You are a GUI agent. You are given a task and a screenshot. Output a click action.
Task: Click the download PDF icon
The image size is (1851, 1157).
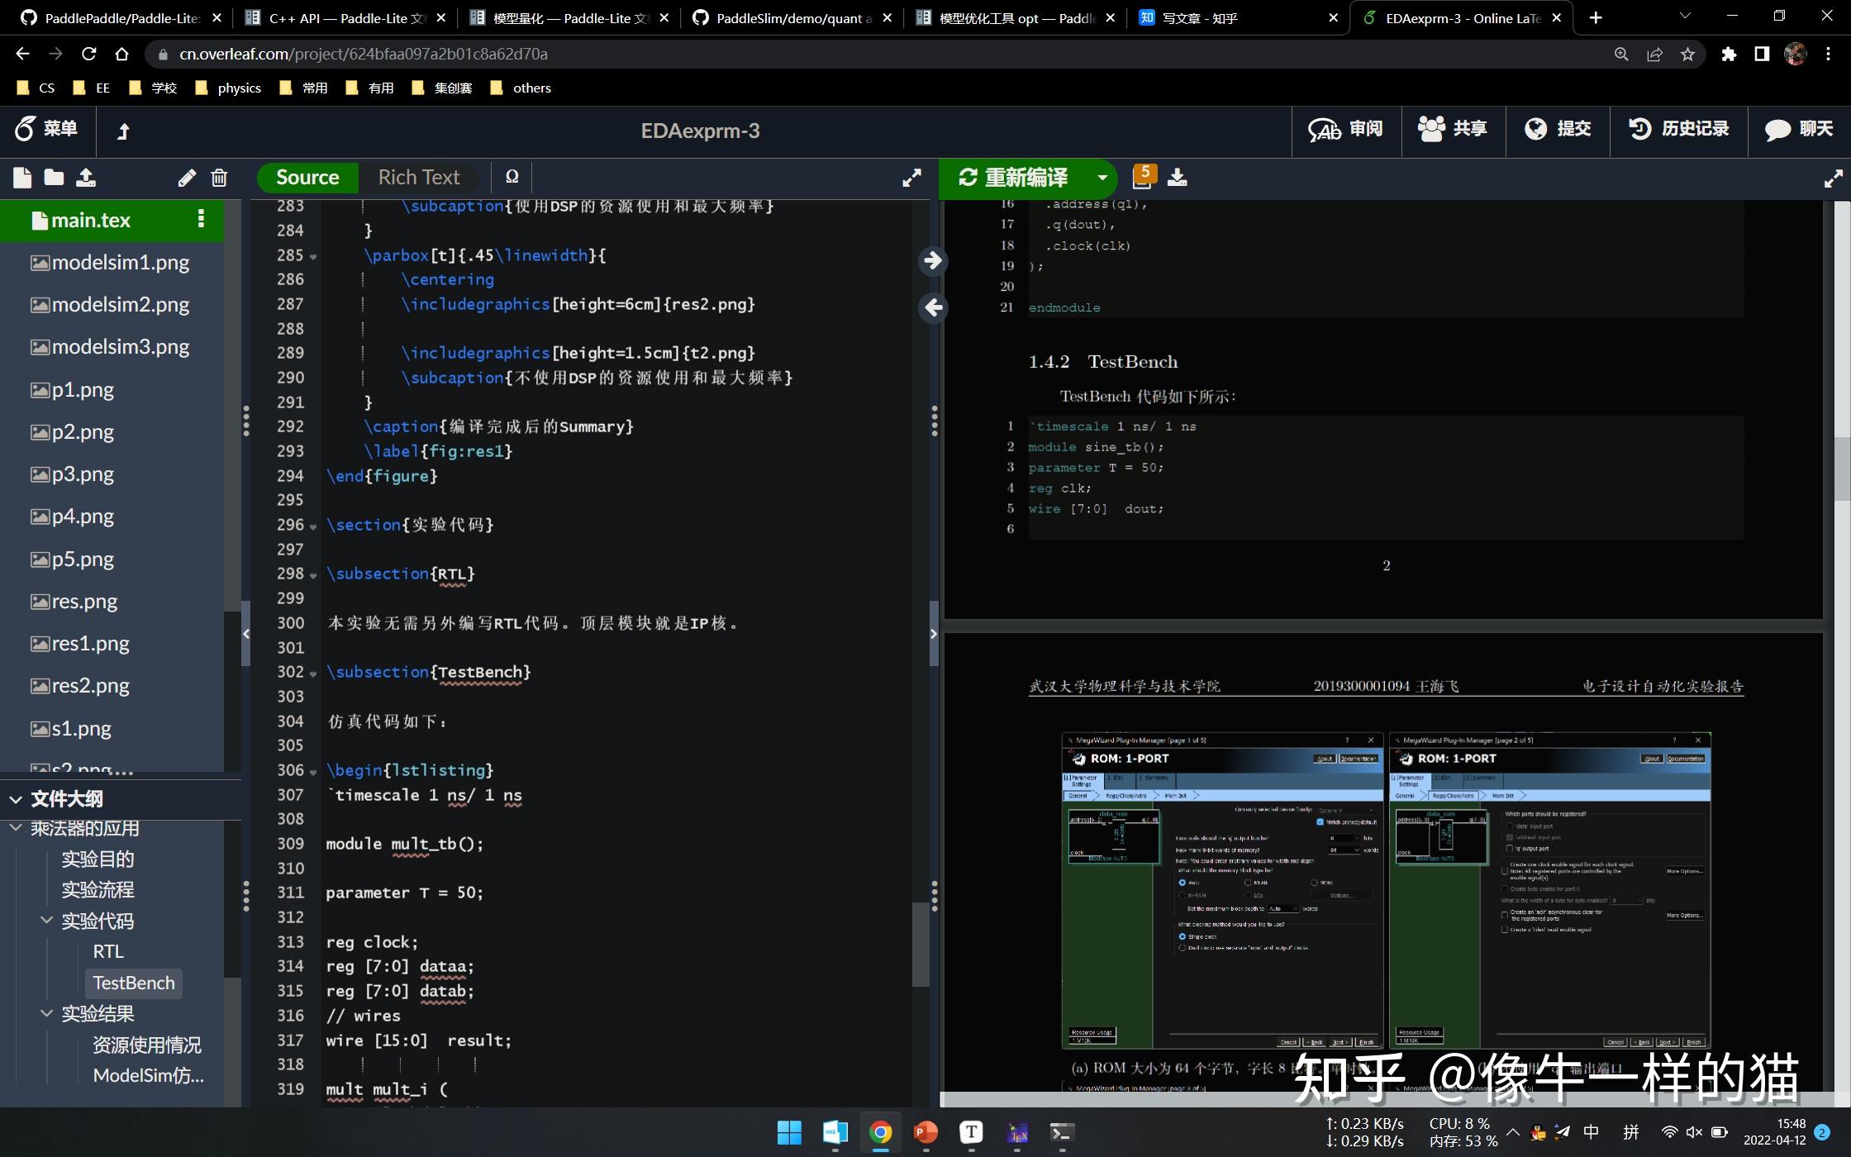pos(1178,178)
